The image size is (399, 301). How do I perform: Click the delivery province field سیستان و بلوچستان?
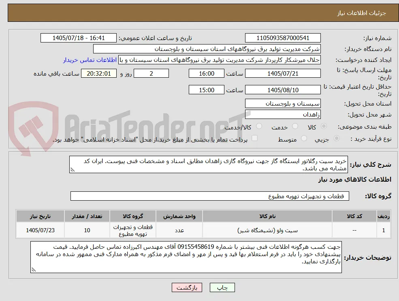[283, 104]
